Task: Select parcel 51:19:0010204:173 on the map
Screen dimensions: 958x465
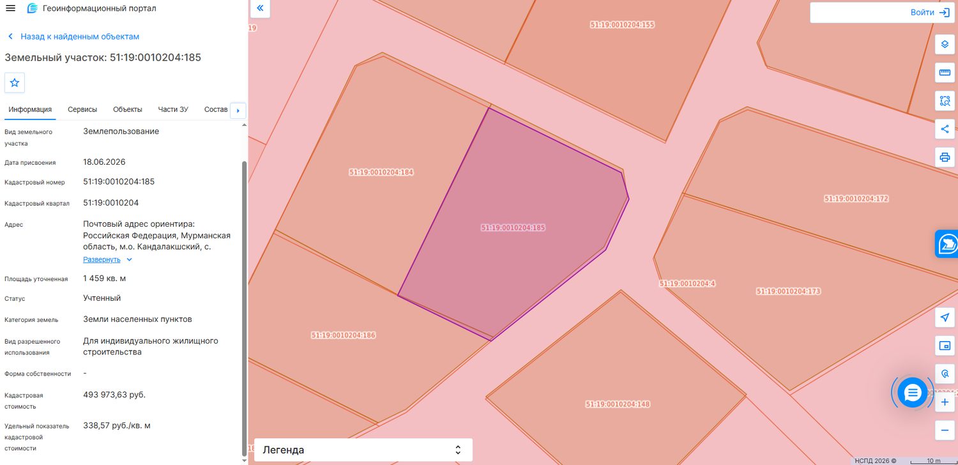Action: [x=788, y=291]
